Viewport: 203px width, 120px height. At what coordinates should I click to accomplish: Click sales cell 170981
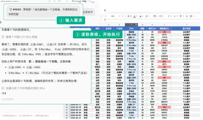click(164, 40)
